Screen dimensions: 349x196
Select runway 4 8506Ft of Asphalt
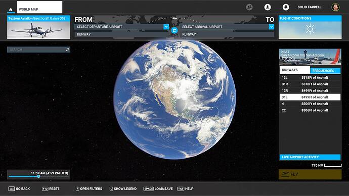(x=310, y=104)
